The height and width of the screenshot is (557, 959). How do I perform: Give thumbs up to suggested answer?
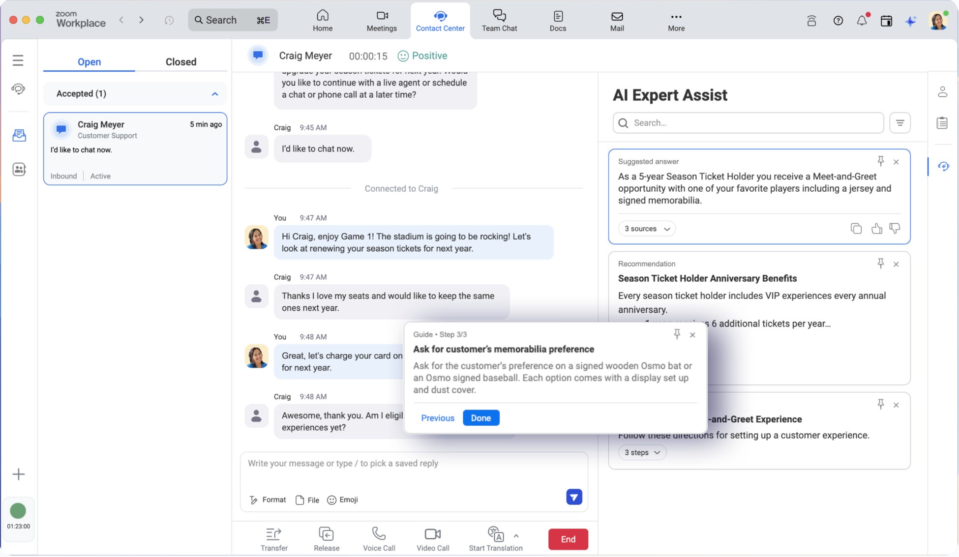click(x=876, y=229)
